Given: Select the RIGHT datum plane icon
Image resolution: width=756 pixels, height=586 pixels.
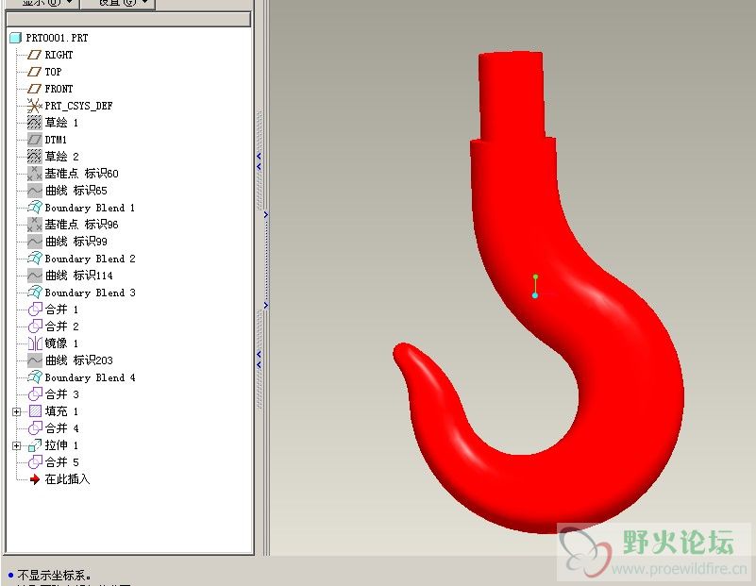Looking at the screenshot, I should 34,55.
